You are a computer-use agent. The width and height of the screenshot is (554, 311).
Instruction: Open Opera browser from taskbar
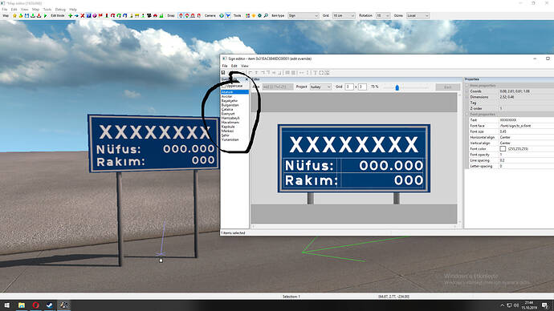point(35,305)
